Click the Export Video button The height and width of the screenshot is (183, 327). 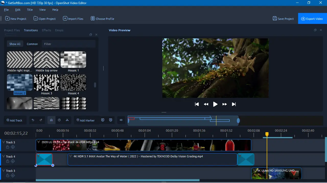(x=312, y=19)
